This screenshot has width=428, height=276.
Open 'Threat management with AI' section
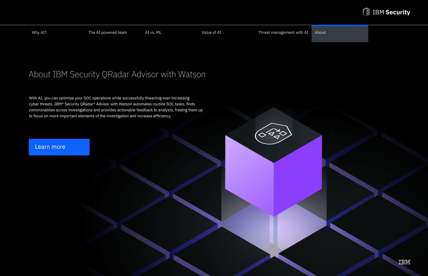pyautogui.click(x=283, y=32)
